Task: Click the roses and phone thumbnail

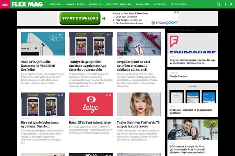Action: click(139, 44)
